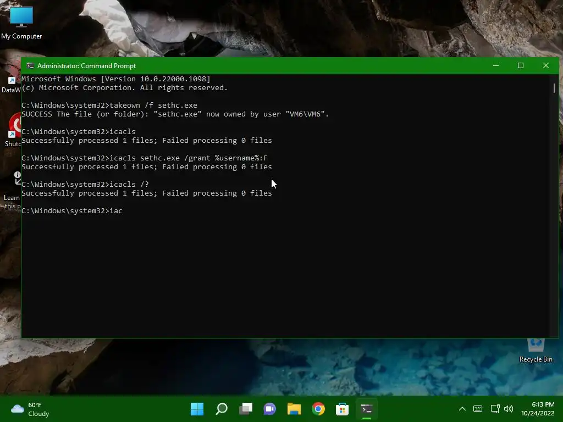Close the Command Prompt window

tap(546, 66)
